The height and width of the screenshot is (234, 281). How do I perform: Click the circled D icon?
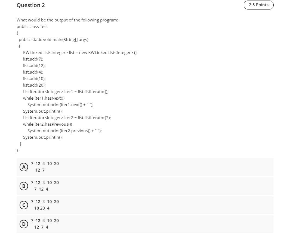(24, 224)
